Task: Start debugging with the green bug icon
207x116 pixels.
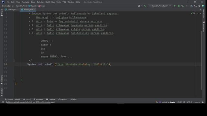Action: [x=179, y=6]
